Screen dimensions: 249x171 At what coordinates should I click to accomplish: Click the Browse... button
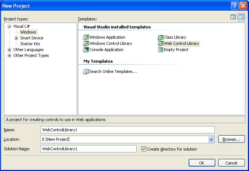tap(231, 139)
